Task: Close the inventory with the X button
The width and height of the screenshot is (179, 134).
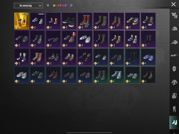Action: [x=173, y=4]
